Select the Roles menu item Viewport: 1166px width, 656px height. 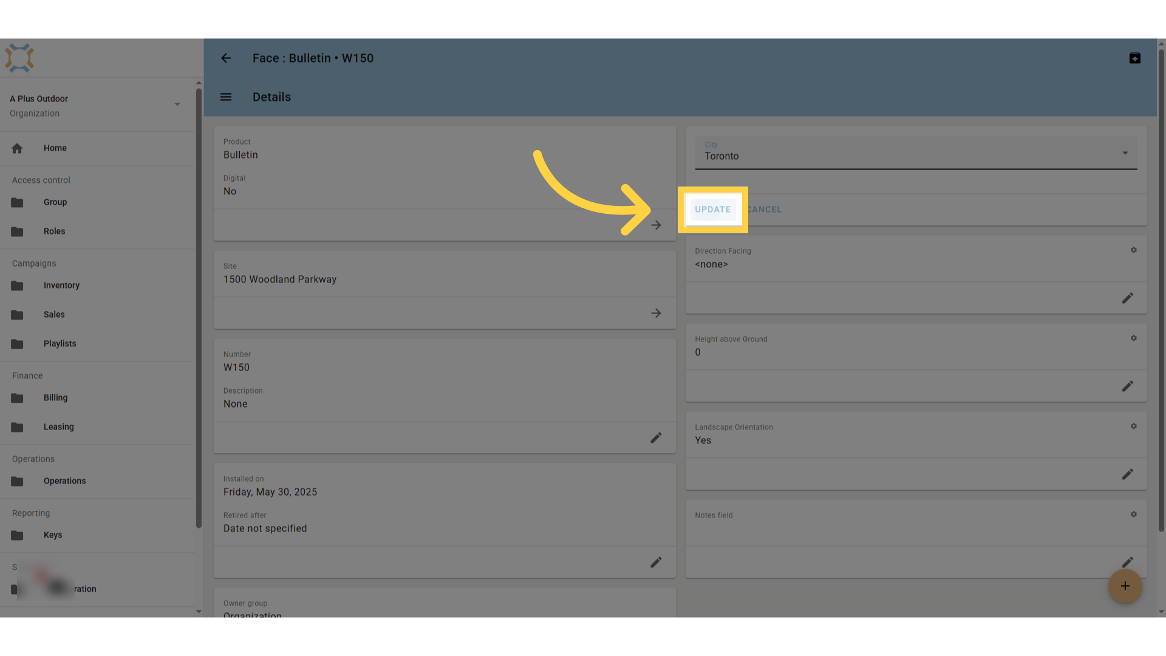(x=97, y=231)
